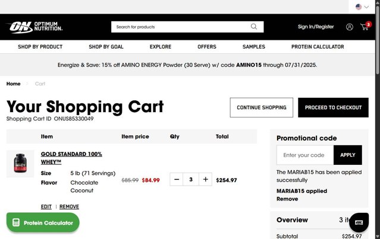Click the chat widget icon
The image size is (380, 239).
[359, 222]
